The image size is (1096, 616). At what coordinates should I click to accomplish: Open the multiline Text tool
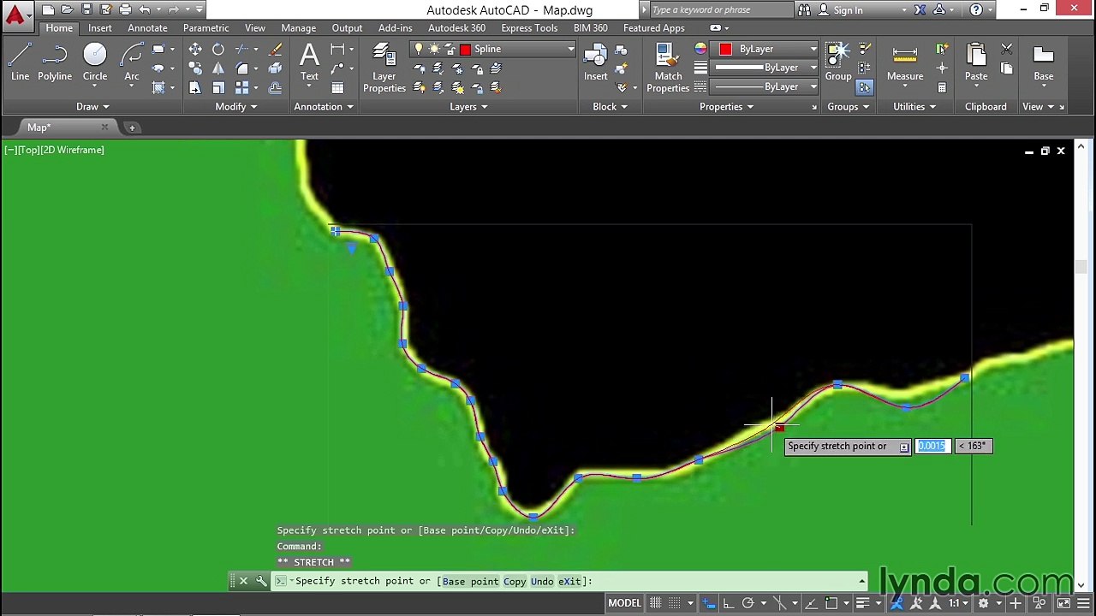click(x=309, y=63)
